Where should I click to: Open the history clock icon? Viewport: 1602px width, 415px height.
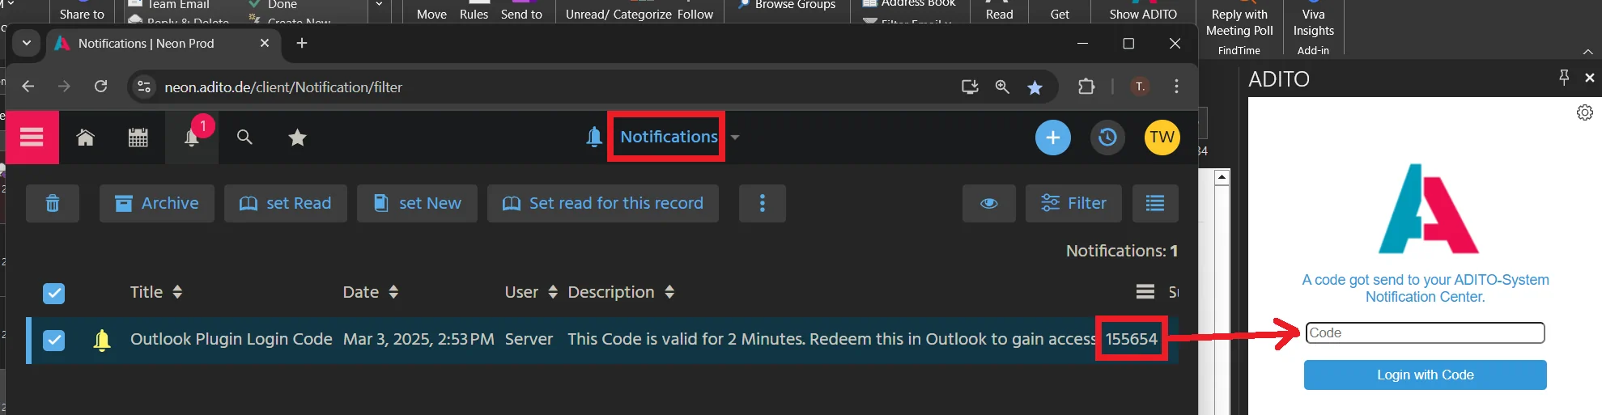pos(1107,138)
